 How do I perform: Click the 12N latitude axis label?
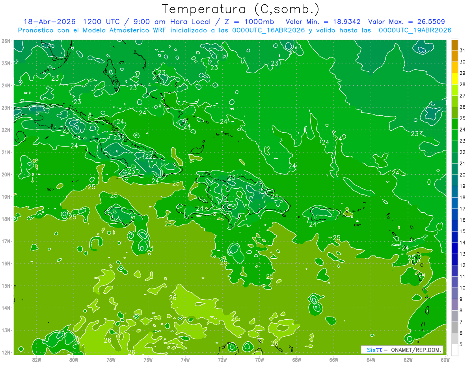tap(6, 352)
